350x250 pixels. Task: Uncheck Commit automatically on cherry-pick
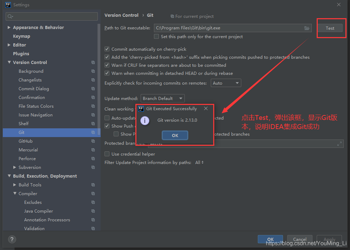107,49
